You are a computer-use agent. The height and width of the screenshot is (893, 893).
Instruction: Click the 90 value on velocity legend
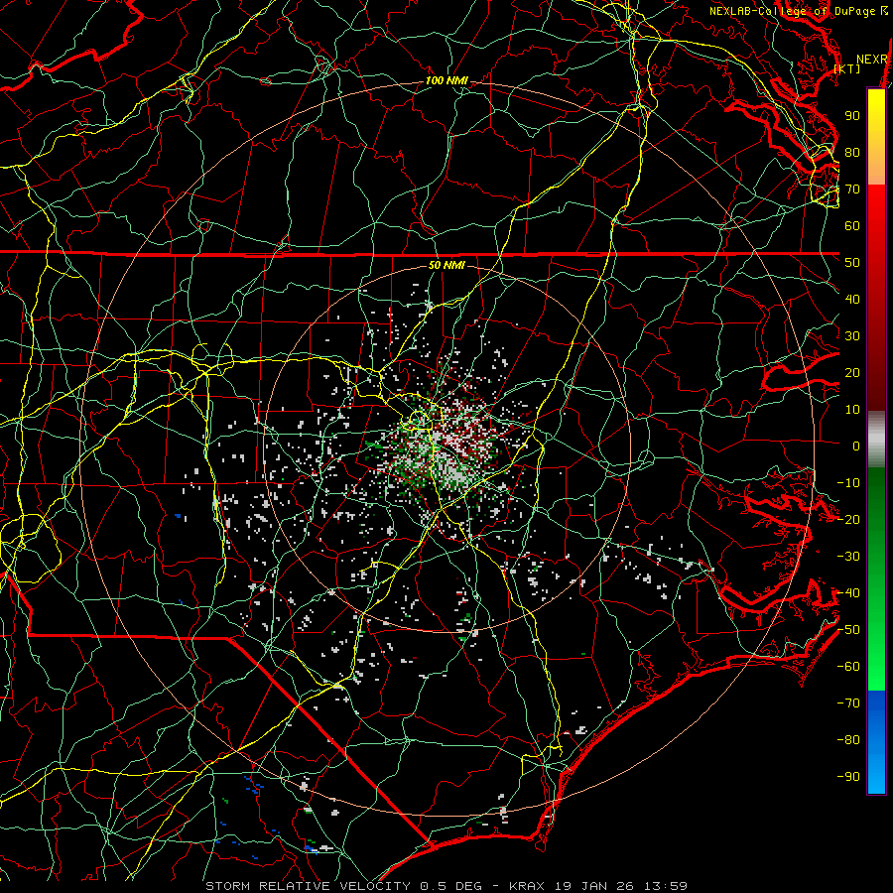[x=852, y=116]
